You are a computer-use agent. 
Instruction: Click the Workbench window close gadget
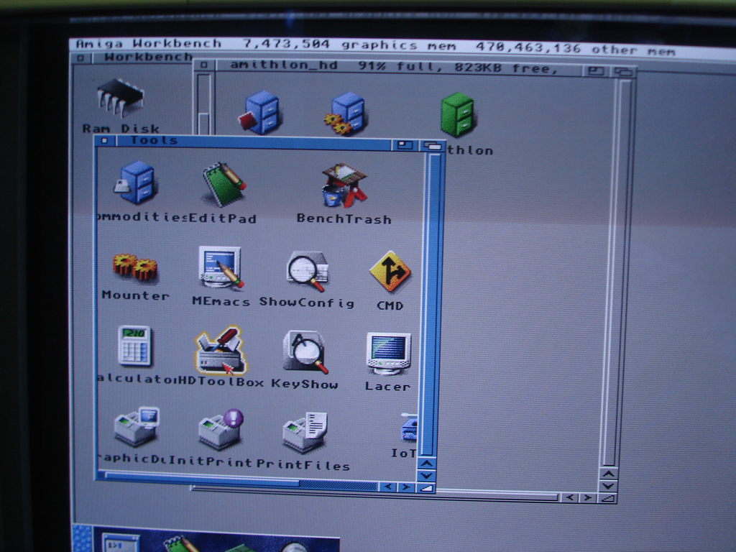(80, 58)
